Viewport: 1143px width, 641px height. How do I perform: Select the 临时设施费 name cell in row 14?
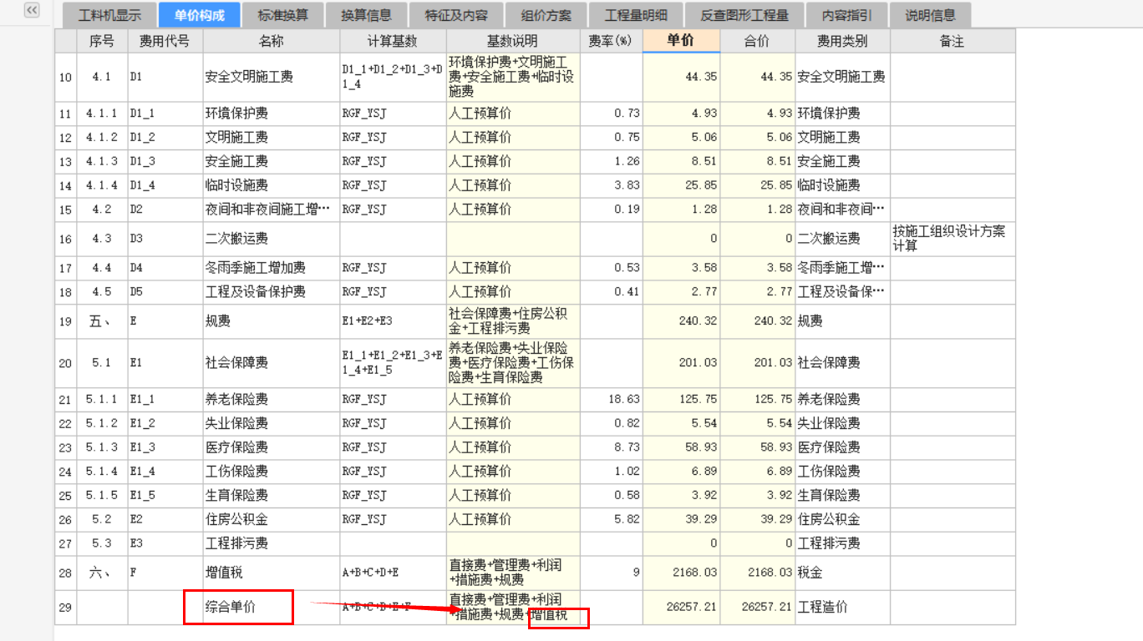272,185
